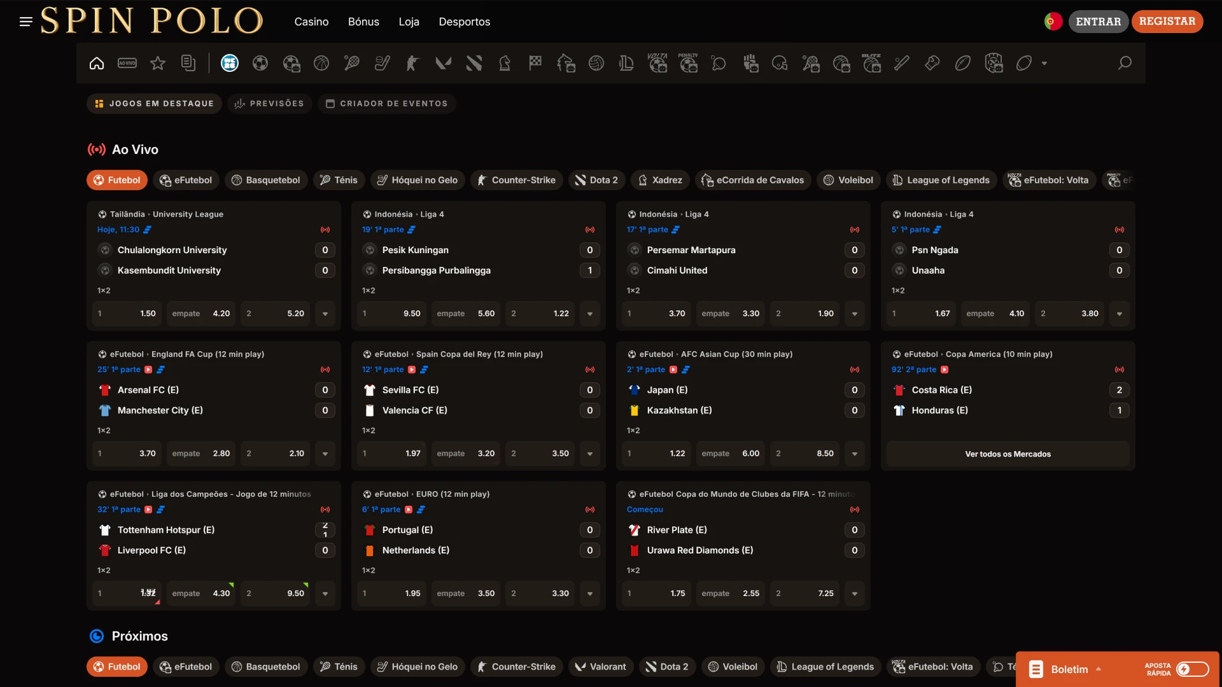Screen dimensions: 1222x687
Task: Open the Casino menu item
Action: coord(311,22)
